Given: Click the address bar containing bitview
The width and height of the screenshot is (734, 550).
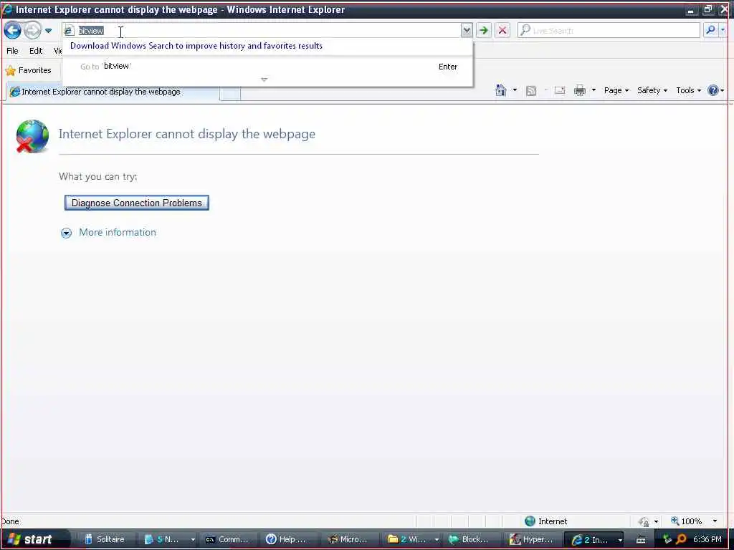Looking at the screenshot, I should coord(262,31).
